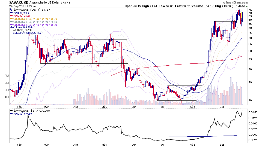Click the 60 price axis label
This screenshot has height=147, width=262.
click(x=250, y=20)
